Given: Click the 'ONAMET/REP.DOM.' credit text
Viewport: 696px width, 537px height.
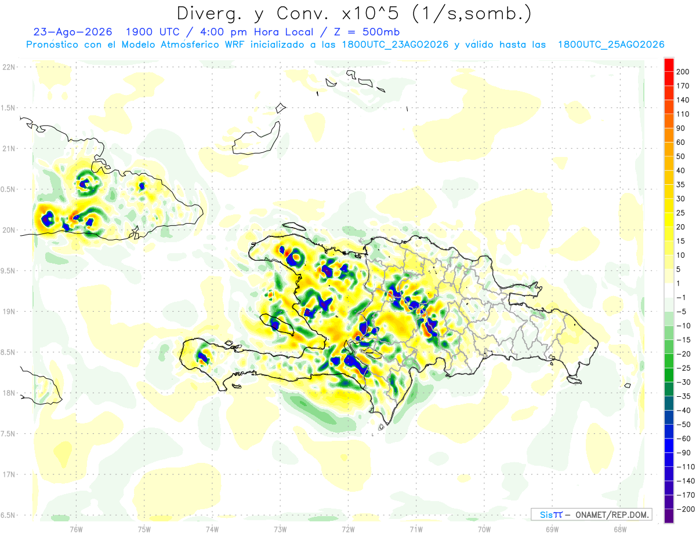Looking at the screenshot, I should pos(611,514).
